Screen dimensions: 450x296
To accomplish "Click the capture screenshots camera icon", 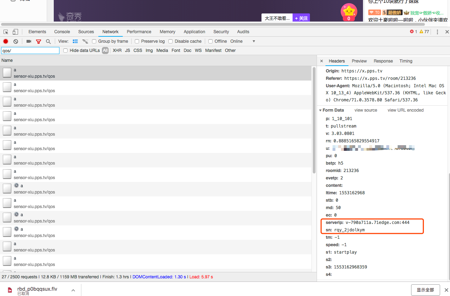I will click(x=29, y=41).
